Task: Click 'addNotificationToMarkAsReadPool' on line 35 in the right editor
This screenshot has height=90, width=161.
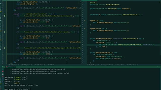Action: coord(130,45)
